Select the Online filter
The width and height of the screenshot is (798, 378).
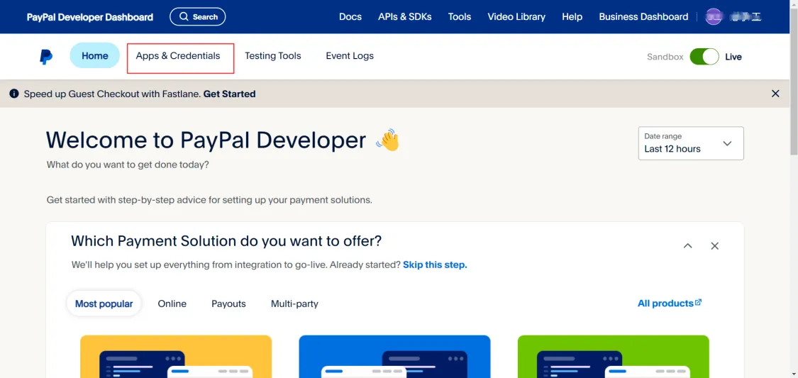(172, 304)
